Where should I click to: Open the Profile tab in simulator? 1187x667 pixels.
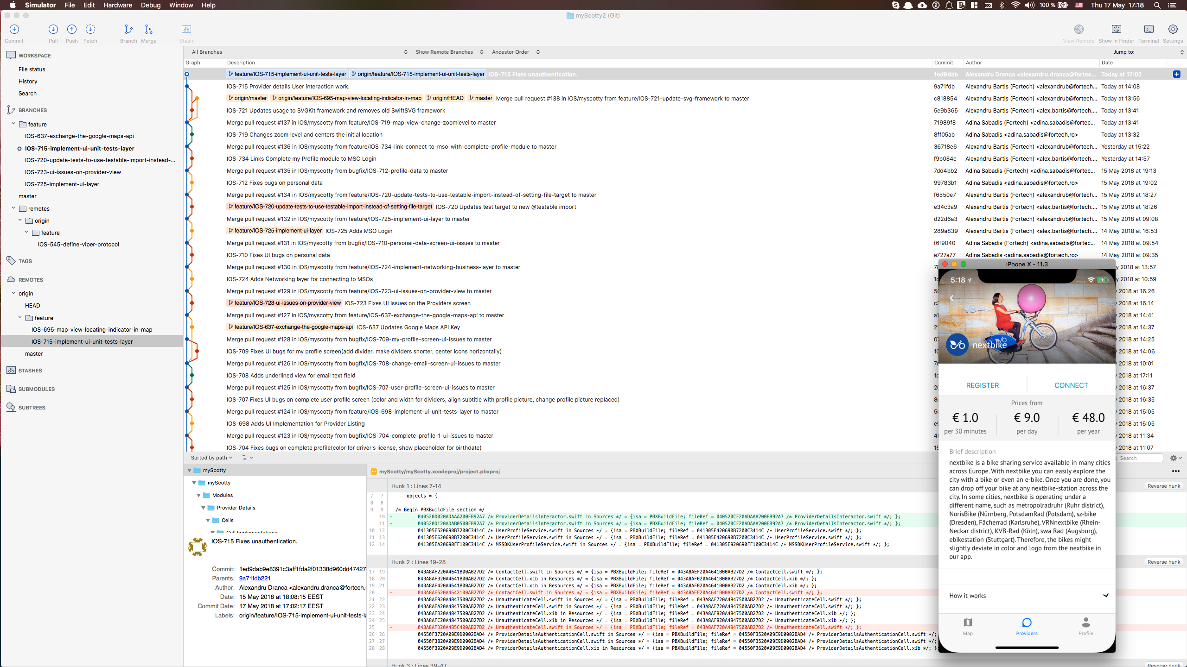(x=1086, y=626)
